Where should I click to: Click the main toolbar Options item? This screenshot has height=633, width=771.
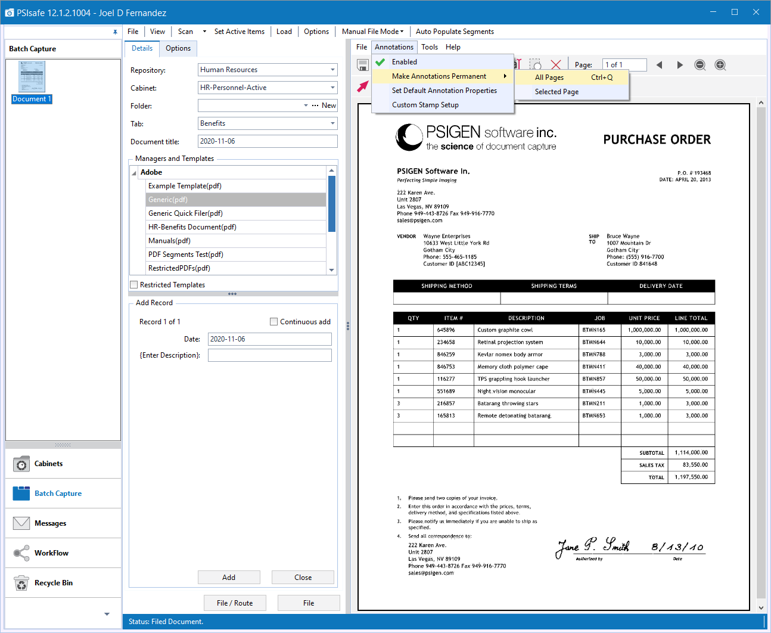coord(316,32)
